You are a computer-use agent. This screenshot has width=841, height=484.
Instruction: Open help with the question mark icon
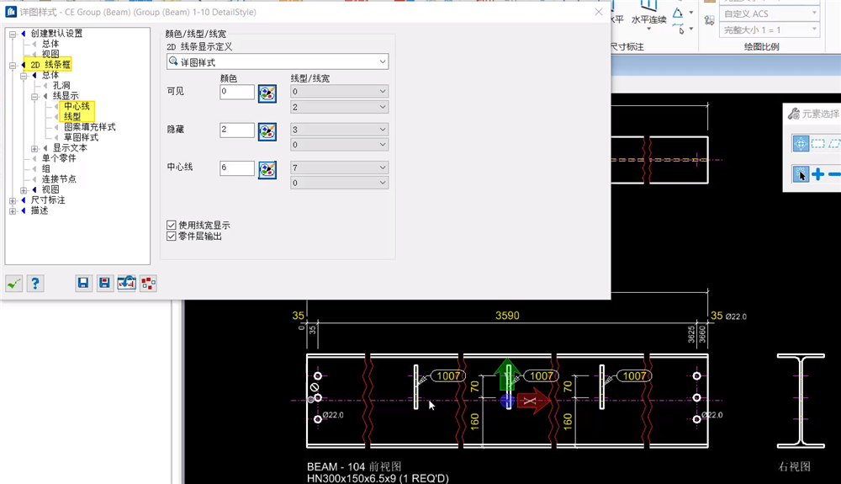[x=34, y=284]
